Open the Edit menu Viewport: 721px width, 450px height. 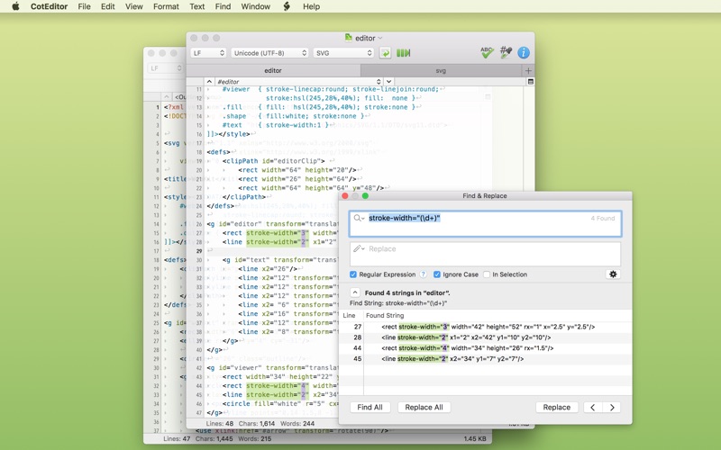click(108, 6)
